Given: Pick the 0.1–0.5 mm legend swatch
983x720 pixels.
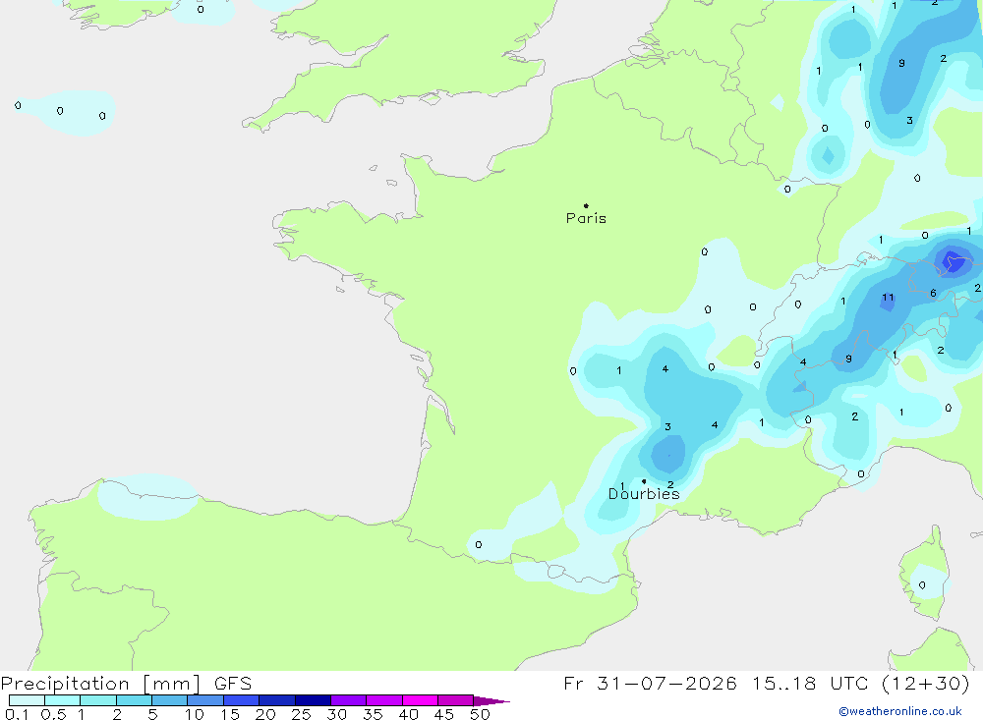Looking at the screenshot, I should (x=27, y=700).
